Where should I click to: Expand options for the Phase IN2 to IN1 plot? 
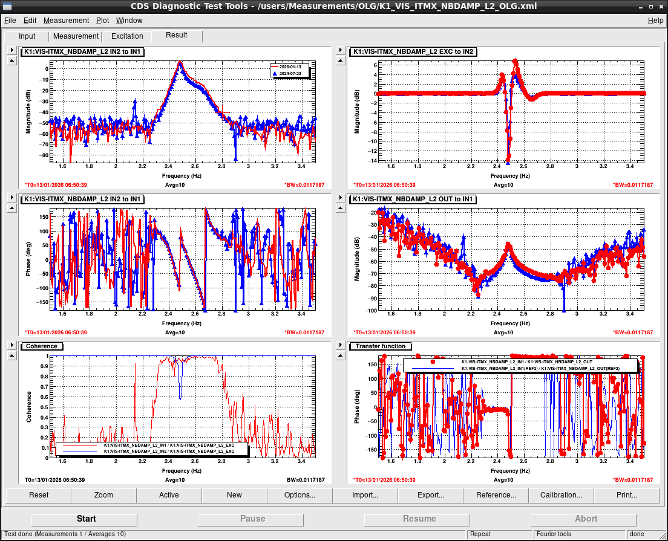[11, 198]
